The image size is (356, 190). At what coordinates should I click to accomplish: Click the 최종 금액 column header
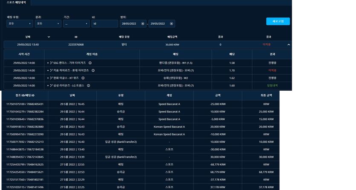pos(266,95)
